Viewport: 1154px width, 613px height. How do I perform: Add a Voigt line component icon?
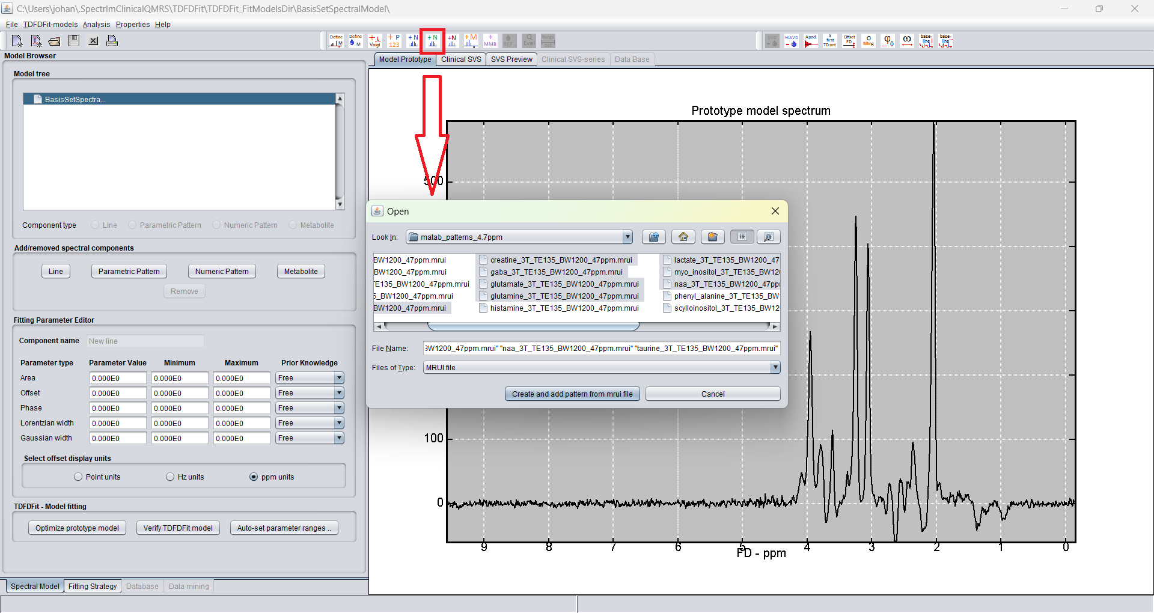pos(374,40)
